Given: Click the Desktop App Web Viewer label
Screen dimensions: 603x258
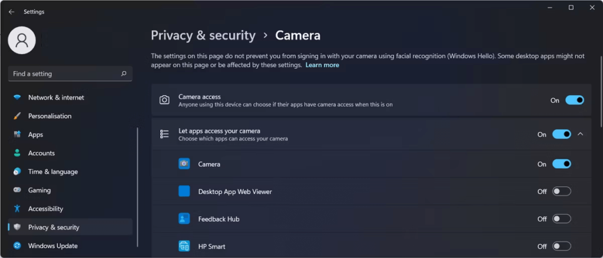Looking at the screenshot, I should tap(235, 191).
